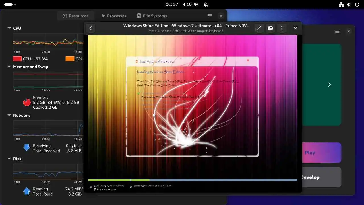The height and width of the screenshot is (205, 364).
Task: Open hamburger menu of the background window
Action: pyautogui.click(x=337, y=31)
